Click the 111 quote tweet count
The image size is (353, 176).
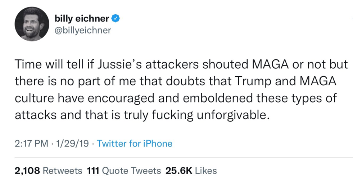[x=93, y=170]
